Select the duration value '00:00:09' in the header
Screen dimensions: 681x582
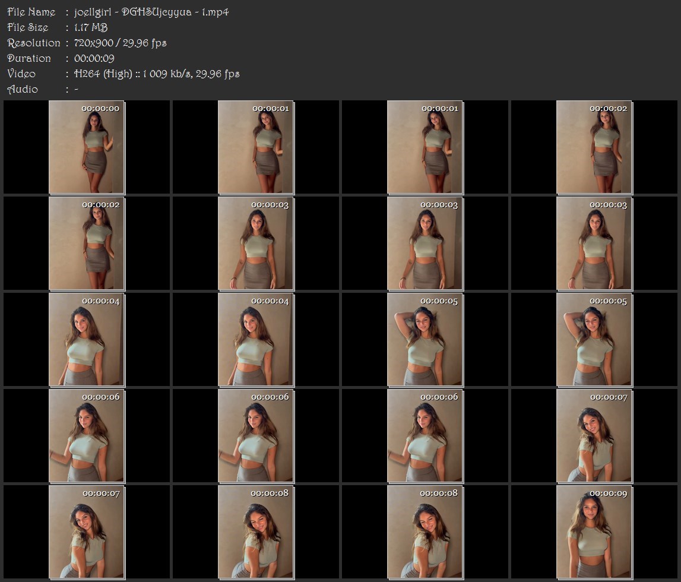coord(94,58)
